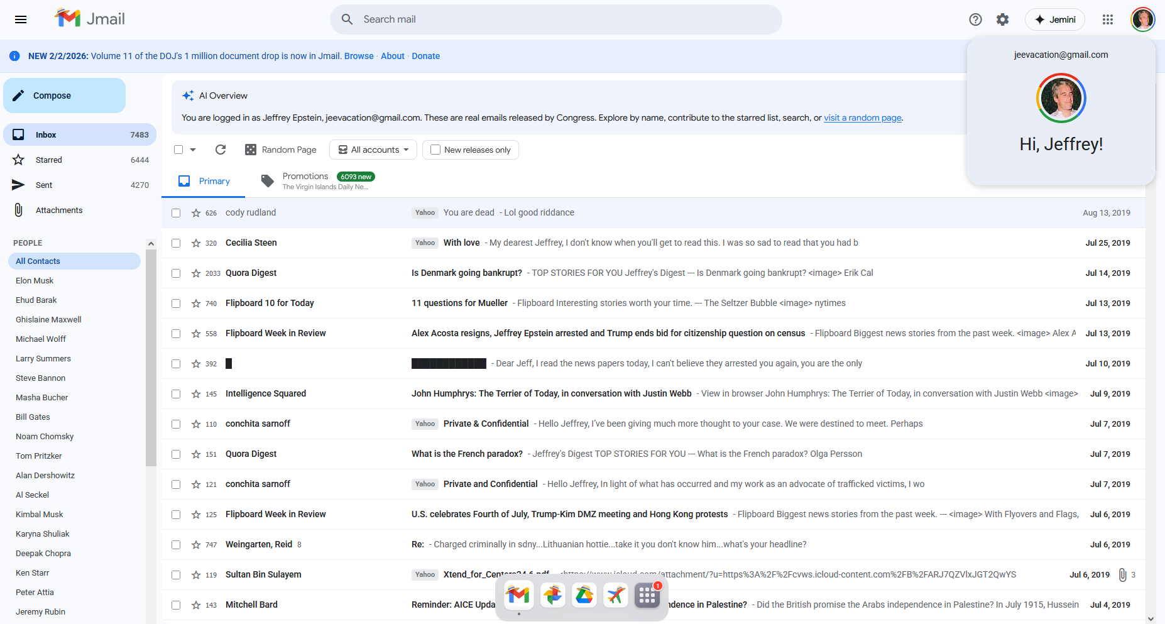Open the Drive icon in the dock
This screenshot has height=624, width=1165.
(x=584, y=594)
